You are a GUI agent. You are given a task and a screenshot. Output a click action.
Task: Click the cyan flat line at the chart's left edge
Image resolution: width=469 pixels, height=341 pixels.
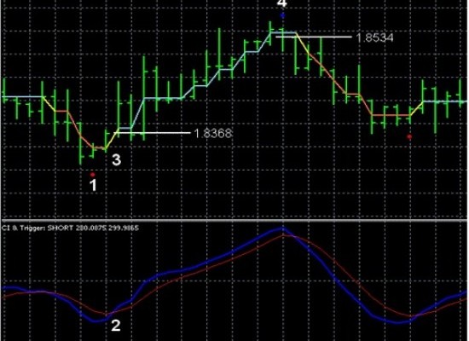click(23, 96)
